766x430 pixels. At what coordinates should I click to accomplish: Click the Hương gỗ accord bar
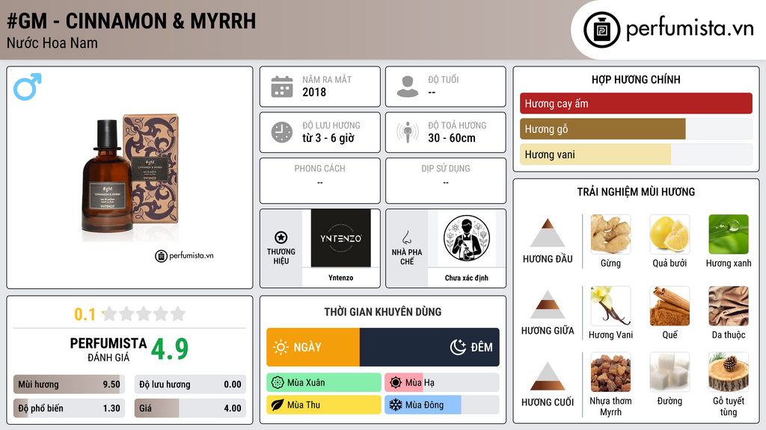coord(636,128)
